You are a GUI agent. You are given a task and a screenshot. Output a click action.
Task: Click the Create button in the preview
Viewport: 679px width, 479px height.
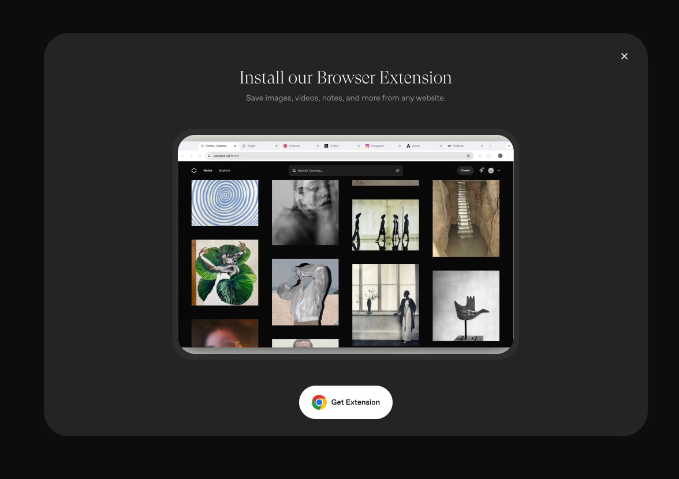465,171
